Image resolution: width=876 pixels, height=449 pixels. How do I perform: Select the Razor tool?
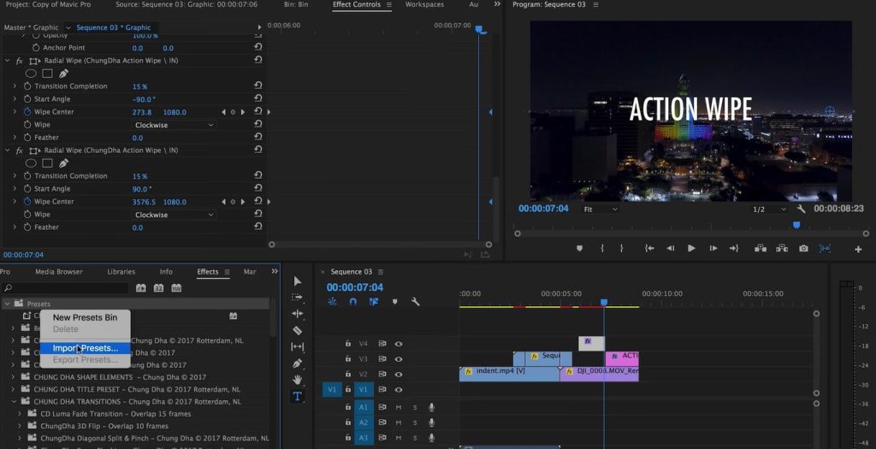pos(297,331)
